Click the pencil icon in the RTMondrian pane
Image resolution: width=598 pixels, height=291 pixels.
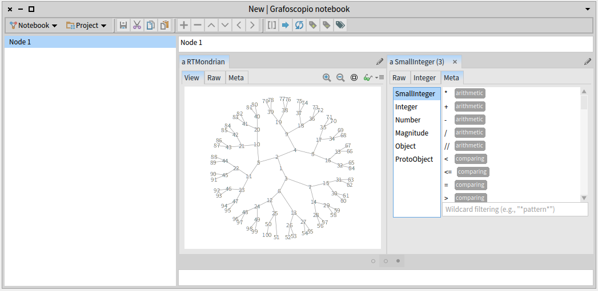[x=379, y=62]
